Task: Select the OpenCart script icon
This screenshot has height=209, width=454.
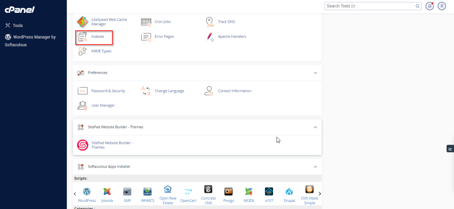Action: pyautogui.click(x=188, y=192)
